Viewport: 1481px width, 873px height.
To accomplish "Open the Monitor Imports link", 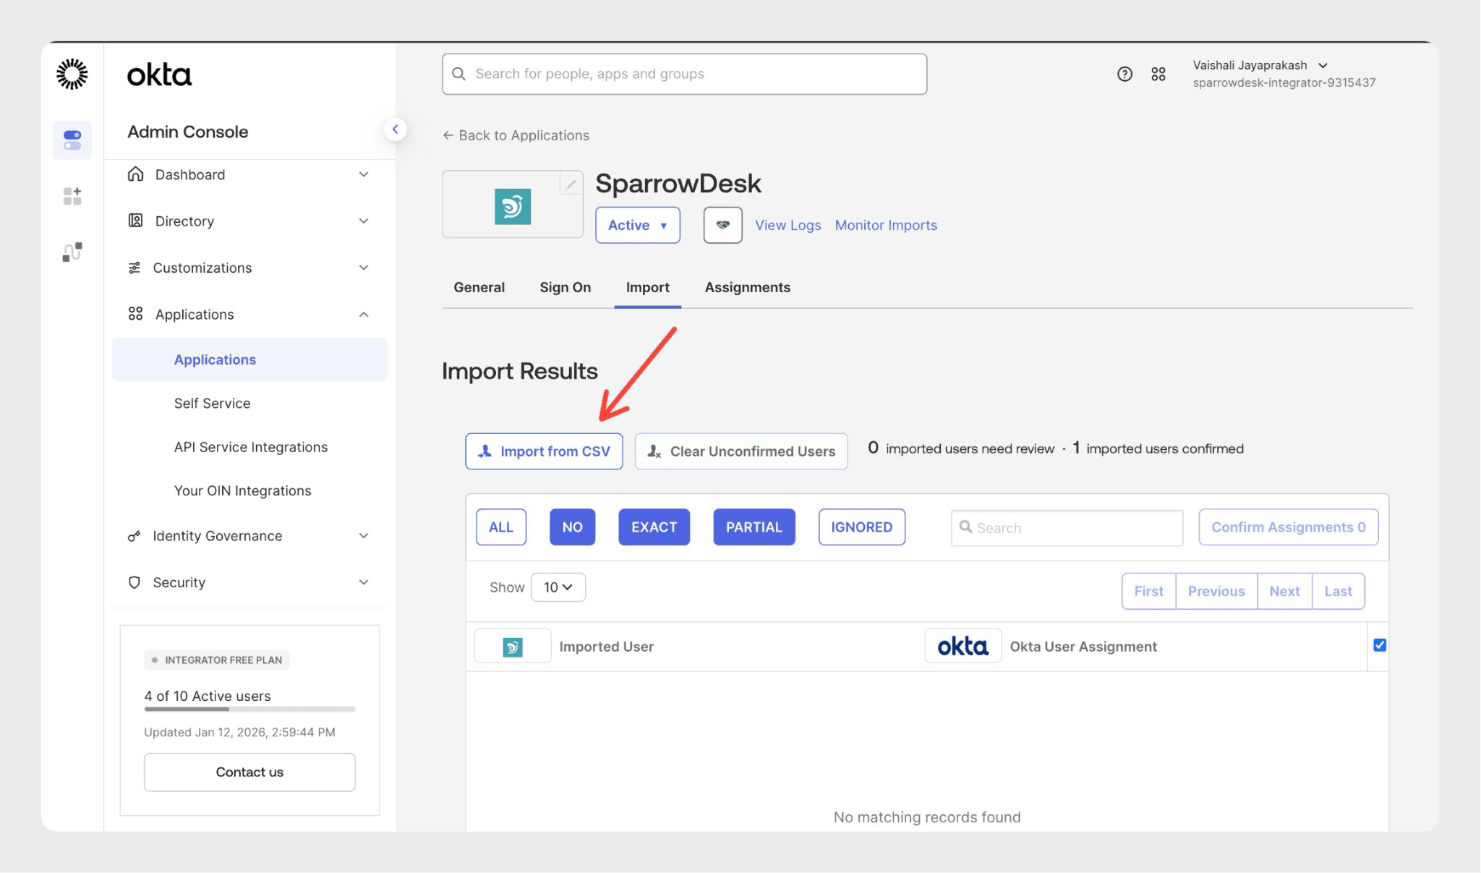I will (x=885, y=225).
